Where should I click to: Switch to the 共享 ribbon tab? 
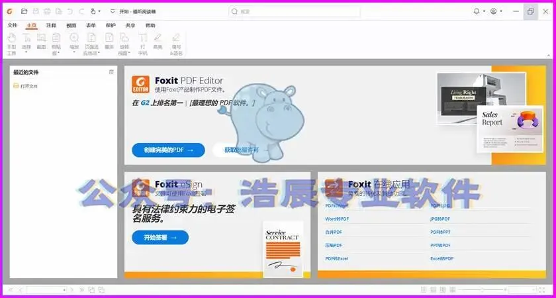point(130,26)
